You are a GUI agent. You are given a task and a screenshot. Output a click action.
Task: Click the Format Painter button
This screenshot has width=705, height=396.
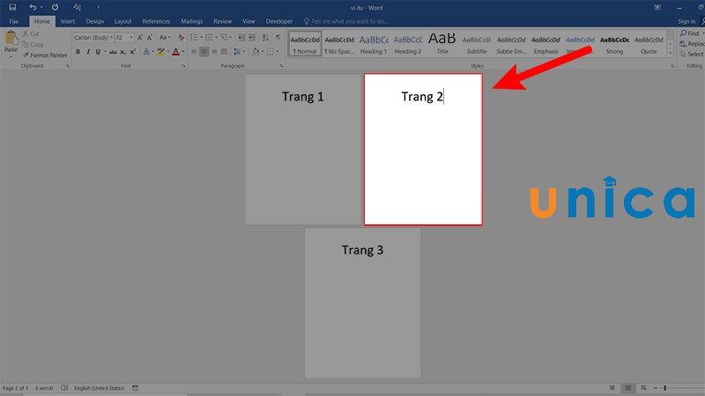point(45,55)
